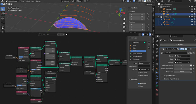
Task: Remove interface socket with minus button
Action: coord(149,44)
